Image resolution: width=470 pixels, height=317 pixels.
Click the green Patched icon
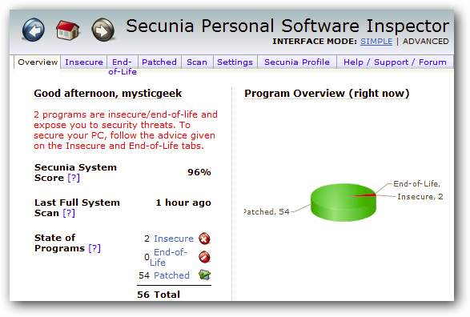(204, 275)
